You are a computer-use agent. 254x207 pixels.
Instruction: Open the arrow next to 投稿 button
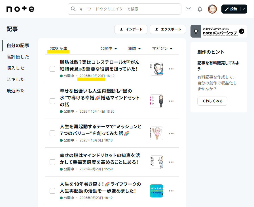pos(244,9)
